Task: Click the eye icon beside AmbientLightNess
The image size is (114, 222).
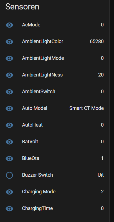Action: point(9,75)
